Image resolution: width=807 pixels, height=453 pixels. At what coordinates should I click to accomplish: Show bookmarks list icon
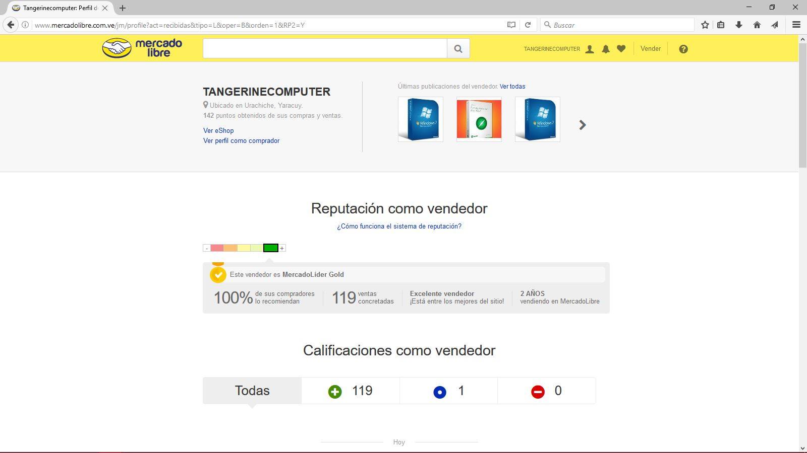pos(721,25)
